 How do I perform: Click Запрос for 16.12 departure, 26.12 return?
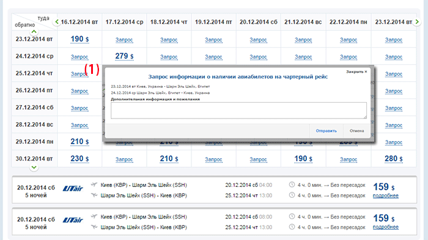(x=79, y=91)
